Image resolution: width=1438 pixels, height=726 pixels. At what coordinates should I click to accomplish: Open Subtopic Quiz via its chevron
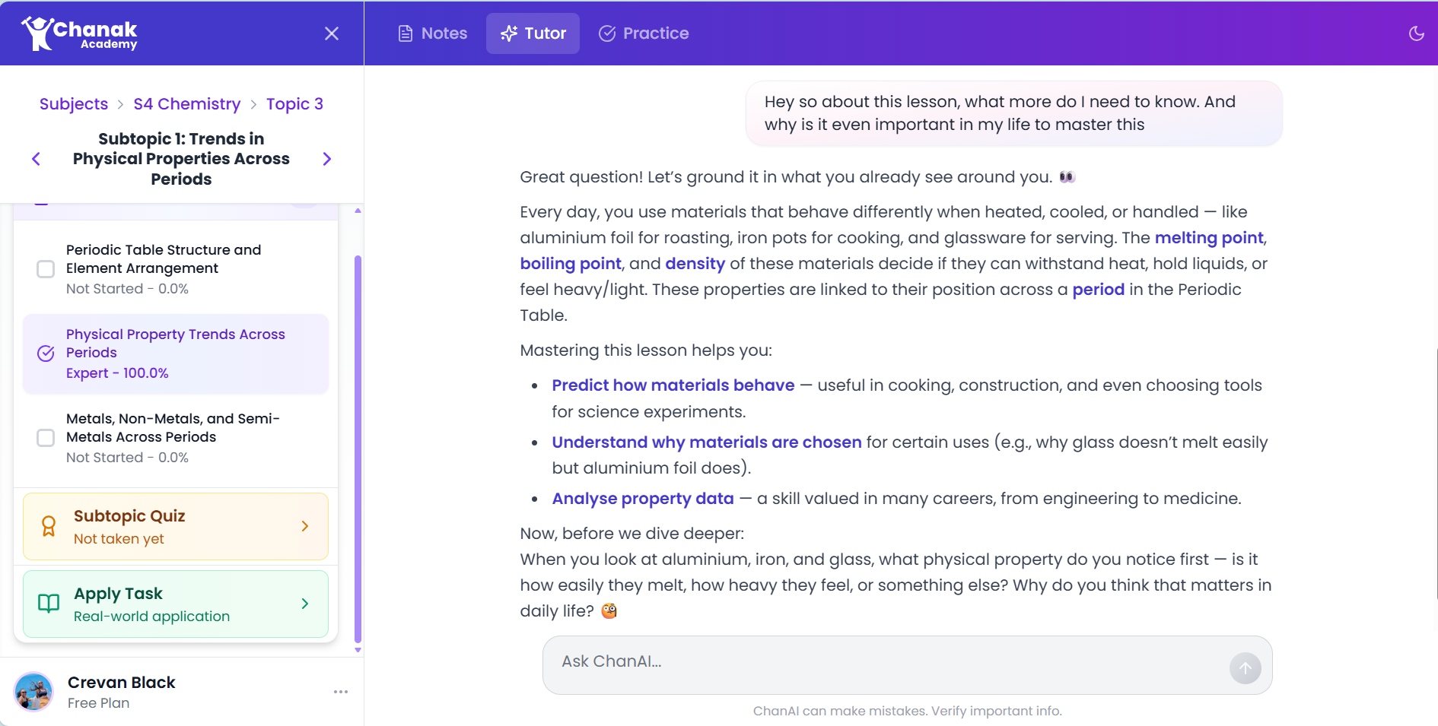coord(304,525)
